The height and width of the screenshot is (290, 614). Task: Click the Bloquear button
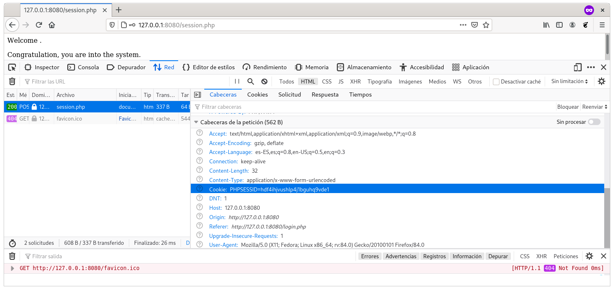pyautogui.click(x=568, y=107)
